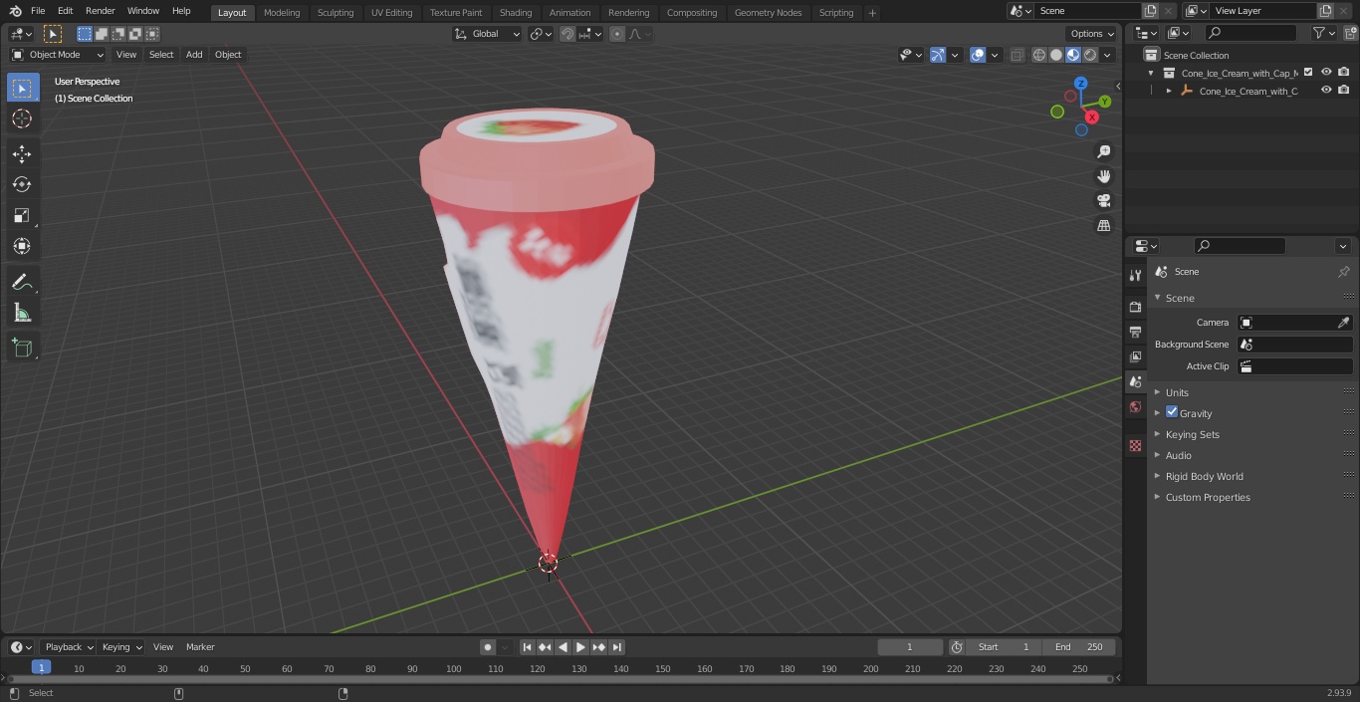The image size is (1360, 702).
Task: Open the World properties tab
Action: [x=1135, y=407]
